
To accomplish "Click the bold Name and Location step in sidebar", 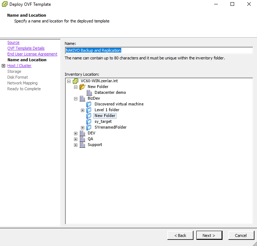I will pyautogui.click(x=27, y=60).
